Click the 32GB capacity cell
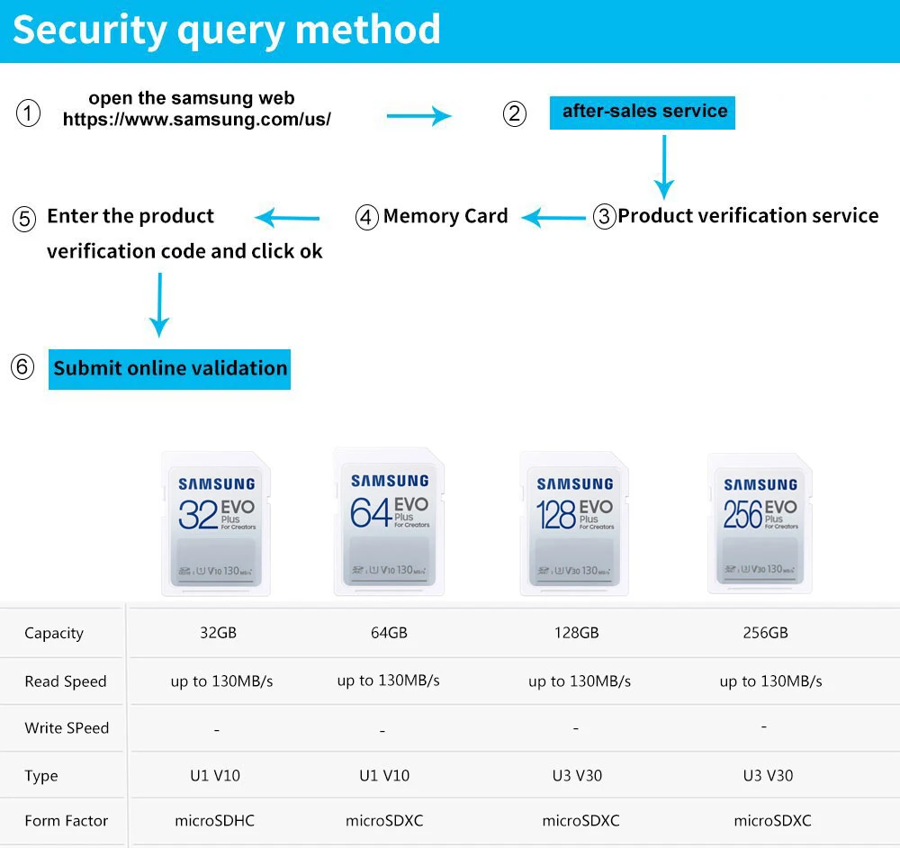900x848 pixels. point(218,633)
